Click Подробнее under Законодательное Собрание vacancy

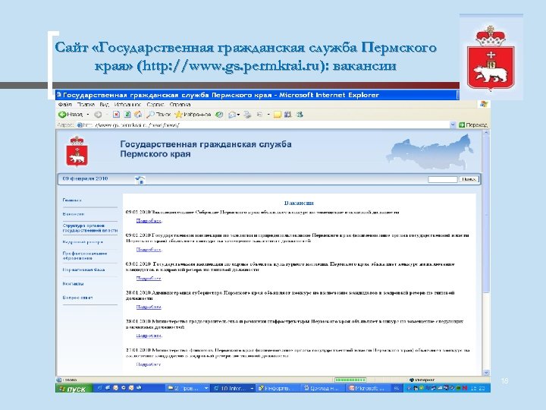pyautogui.click(x=149, y=221)
